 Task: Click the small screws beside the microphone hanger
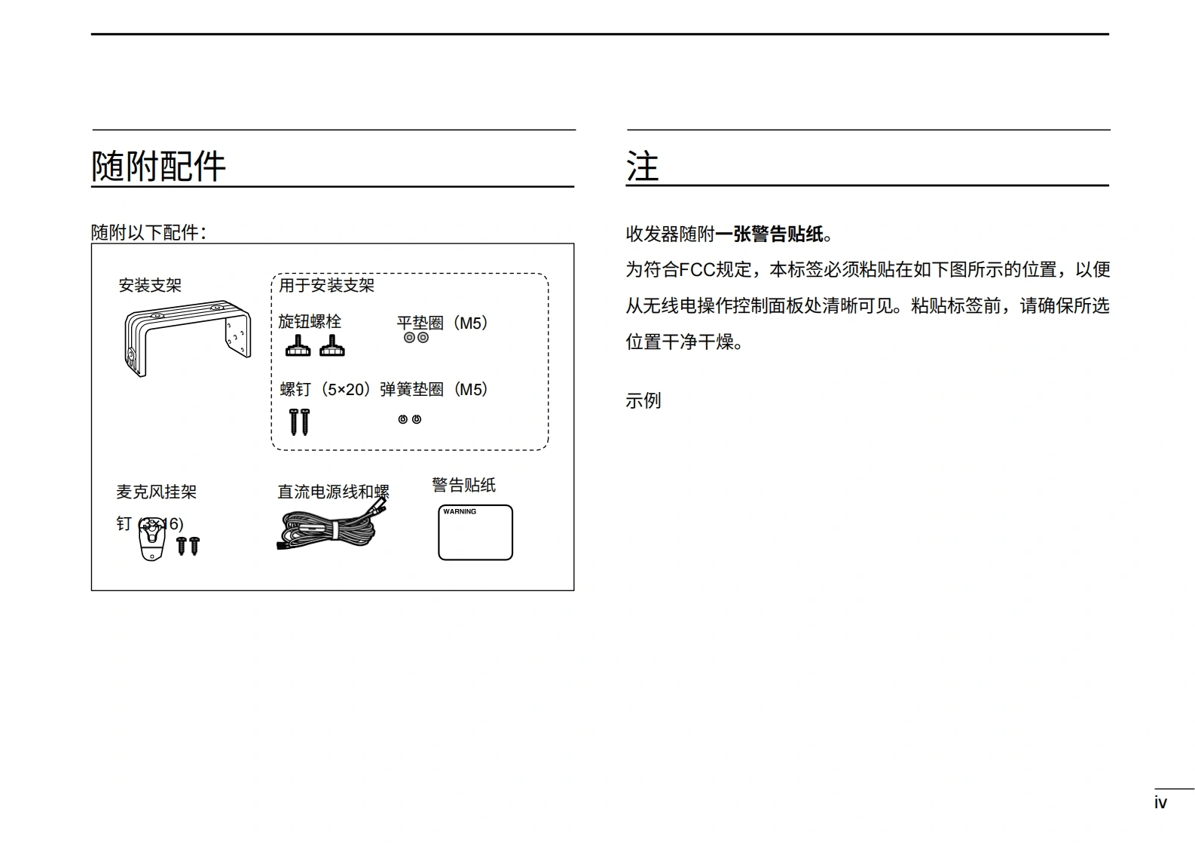point(188,545)
